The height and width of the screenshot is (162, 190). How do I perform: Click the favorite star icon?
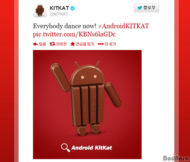click(x=73, y=44)
